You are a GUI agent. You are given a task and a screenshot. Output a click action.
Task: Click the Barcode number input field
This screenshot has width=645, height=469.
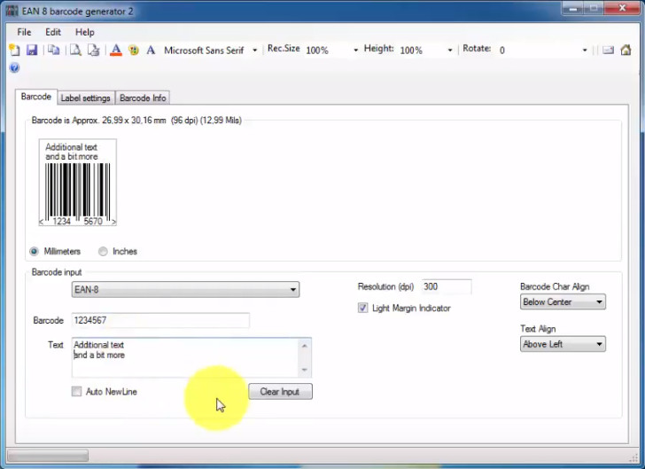point(160,320)
